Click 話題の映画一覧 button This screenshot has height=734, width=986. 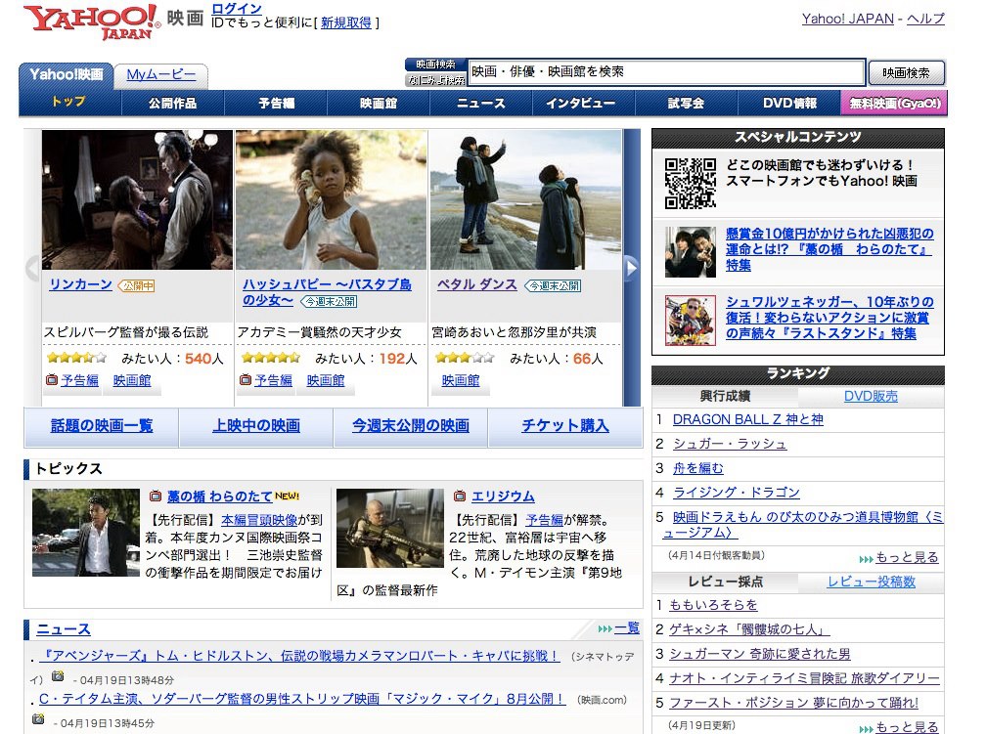(x=102, y=426)
